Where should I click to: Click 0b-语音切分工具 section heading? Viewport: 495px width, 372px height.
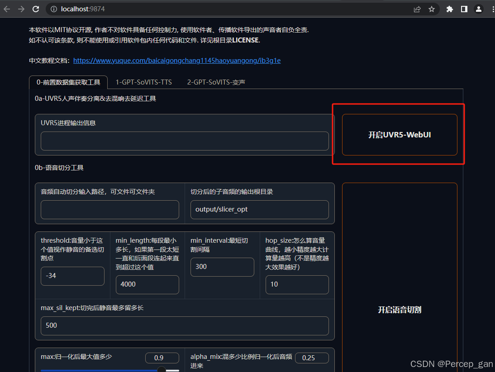coord(59,168)
